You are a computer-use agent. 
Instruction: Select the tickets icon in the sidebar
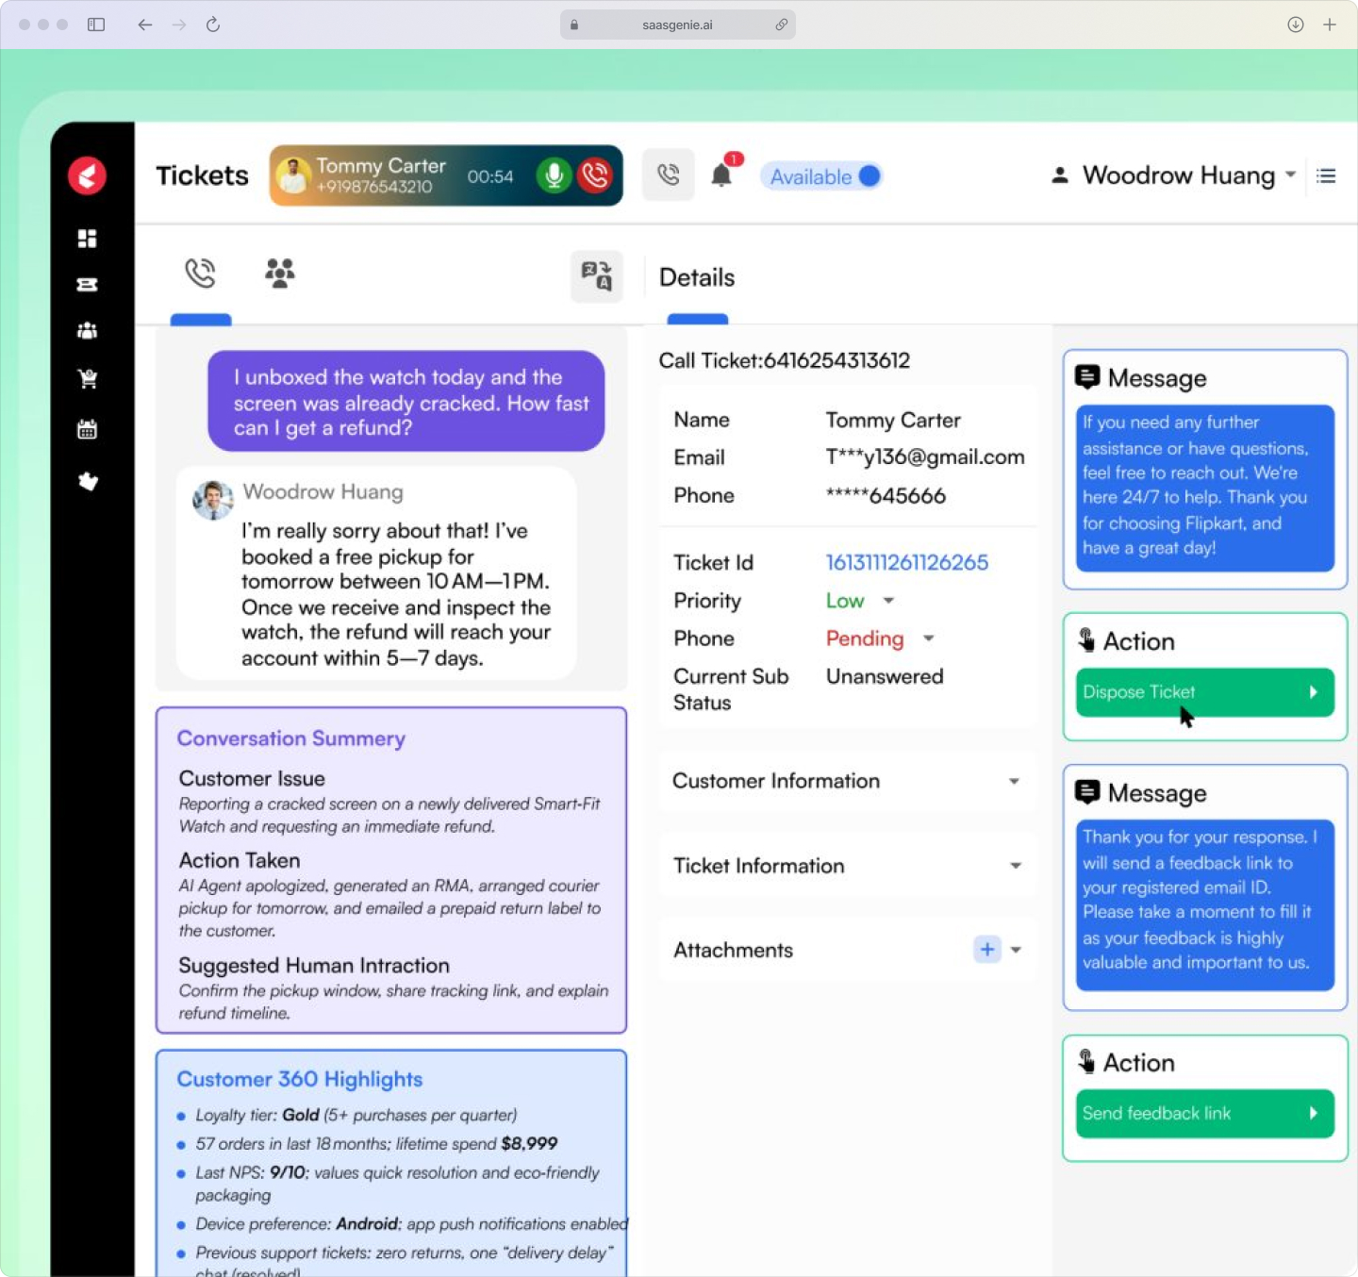87,285
